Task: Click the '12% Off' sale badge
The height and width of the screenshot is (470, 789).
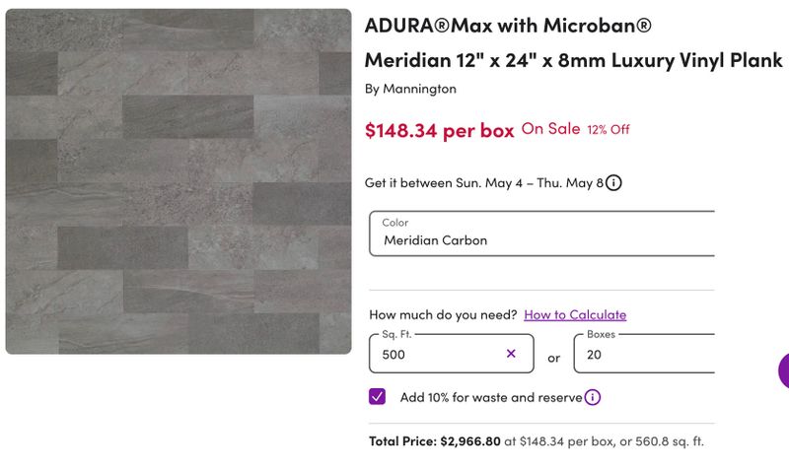Action: pos(609,130)
